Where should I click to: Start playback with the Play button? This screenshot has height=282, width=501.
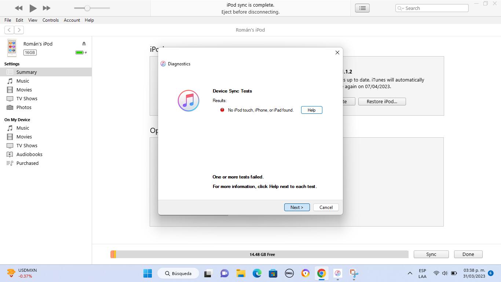(x=33, y=8)
